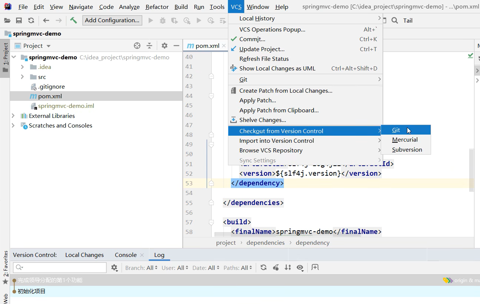The image size is (480, 304).
Task: Click the project breadcrumb in editor
Action: 226,243
